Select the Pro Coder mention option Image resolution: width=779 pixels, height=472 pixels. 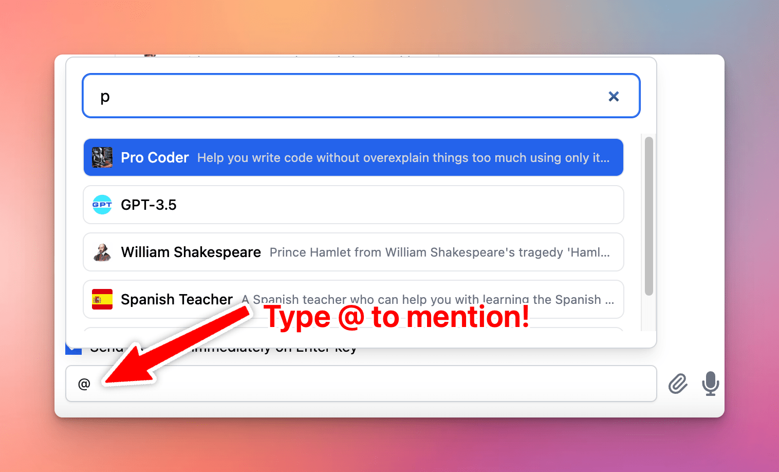[x=354, y=157]
